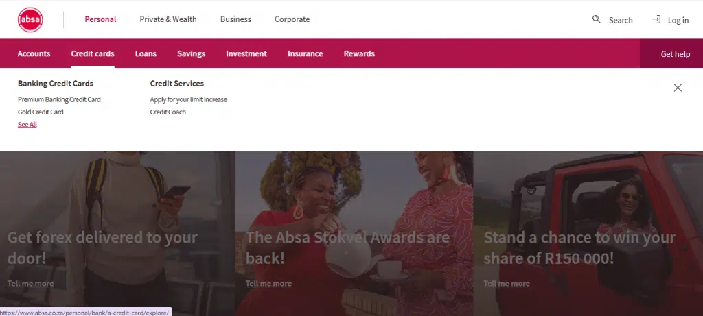703x316 pixels.
Task: Collapse the Credit cards menu
Action: coord(93,53)
